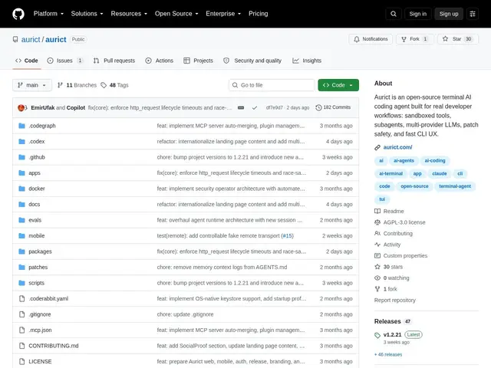Click EmirUfak avatar in latest commit

point(21,107)
